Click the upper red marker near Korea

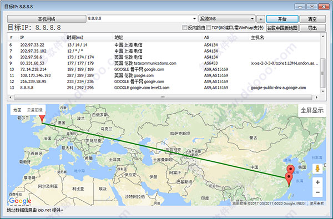click(x=290, y=169)
